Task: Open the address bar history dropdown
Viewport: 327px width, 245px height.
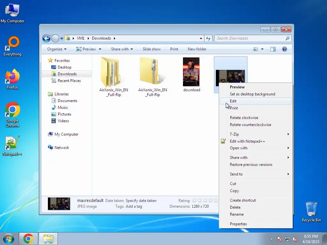Action: point(201,38)
